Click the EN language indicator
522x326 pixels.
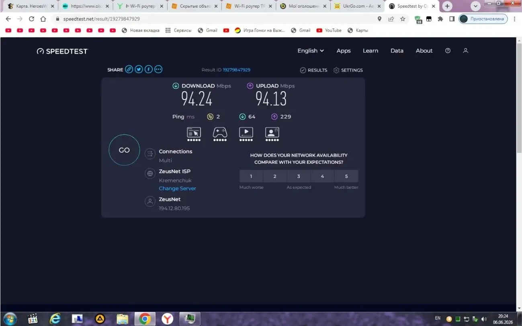[x=438, y=318]
